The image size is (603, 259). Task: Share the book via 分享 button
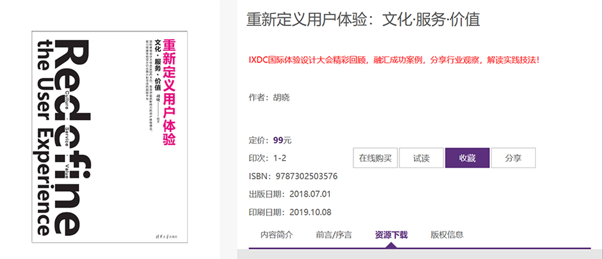tap(513, 158)
